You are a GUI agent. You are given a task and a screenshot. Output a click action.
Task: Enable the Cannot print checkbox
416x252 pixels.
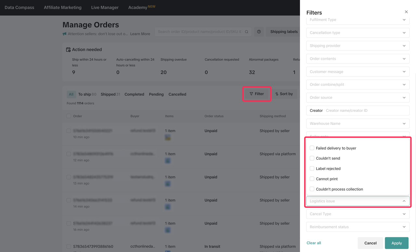click(x=312, y=179)
